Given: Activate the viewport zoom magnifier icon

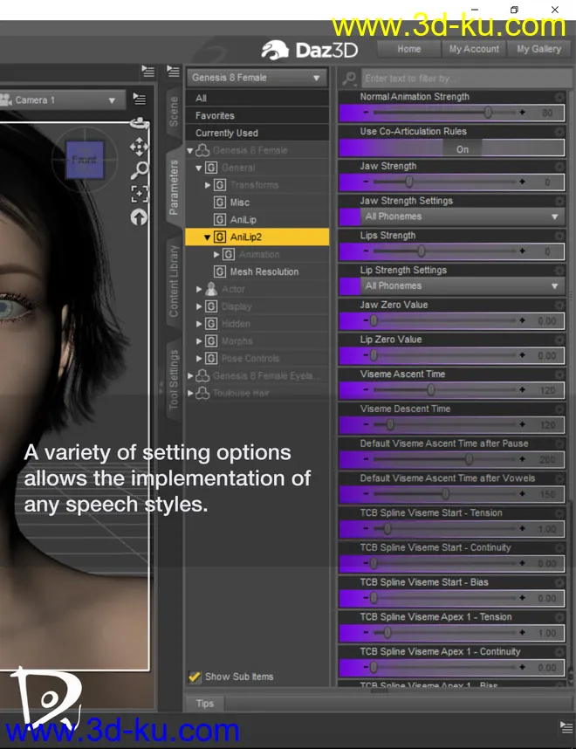Looking at the screenshot, I should (x=140, y=170).
